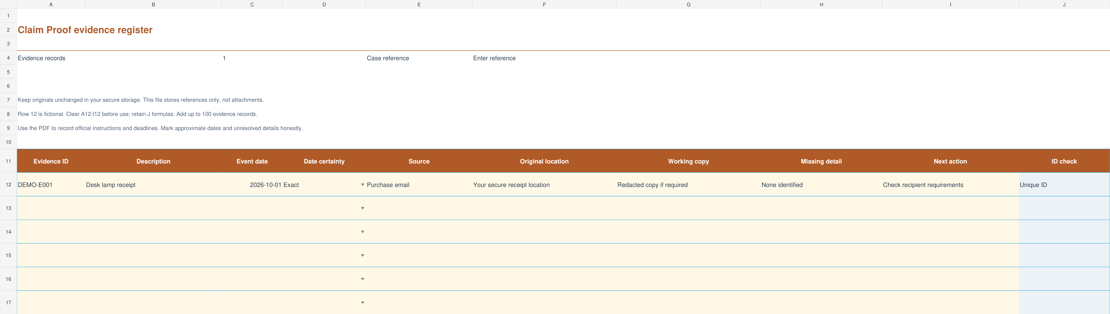Select row 15 header
This screenshot has width=1110, height=314.
point(8,255)
